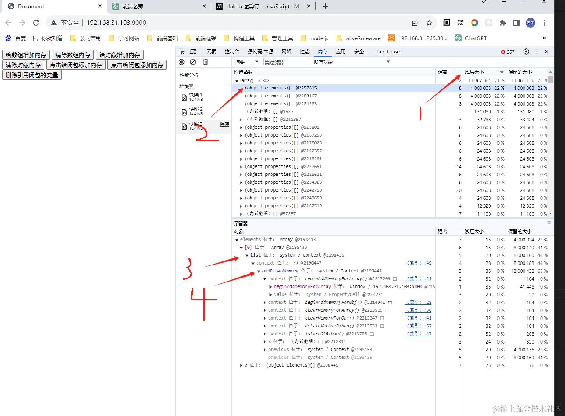The height and width of the screenshot is (416, 565).
Task: Open a new browser tab
Action: coord(325,6)
